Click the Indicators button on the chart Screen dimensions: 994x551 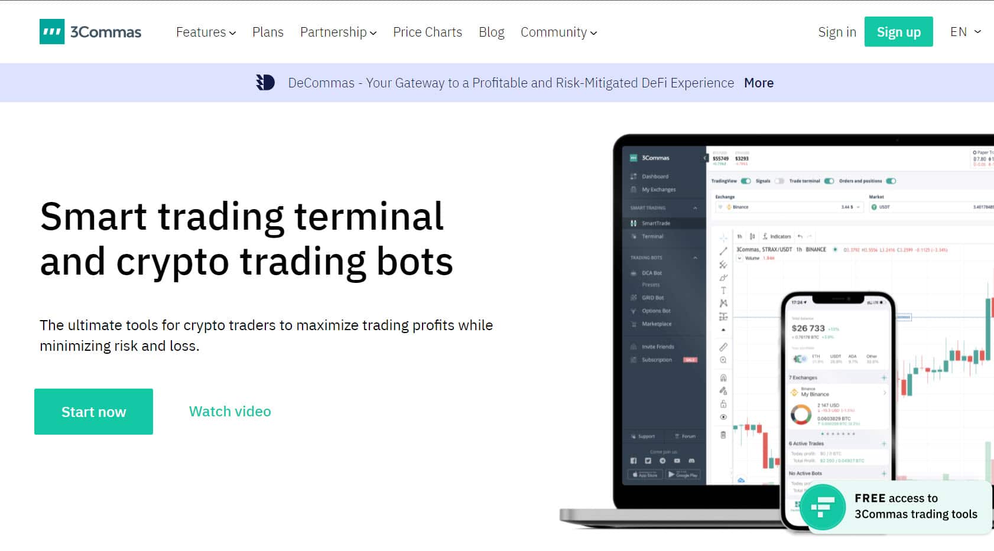[777, 236]
